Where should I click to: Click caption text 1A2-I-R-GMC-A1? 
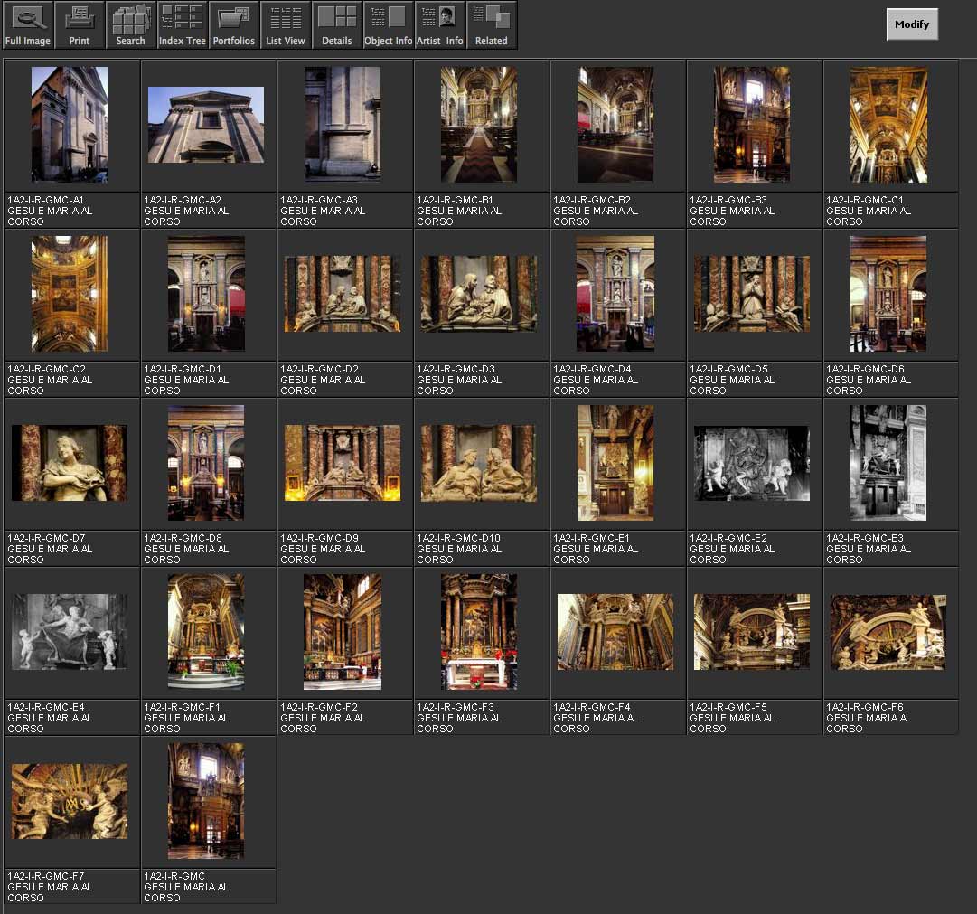coord(45,200)
